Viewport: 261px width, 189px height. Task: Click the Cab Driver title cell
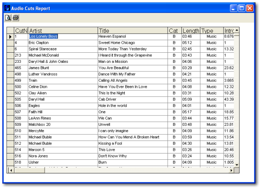tap(133, 100)
